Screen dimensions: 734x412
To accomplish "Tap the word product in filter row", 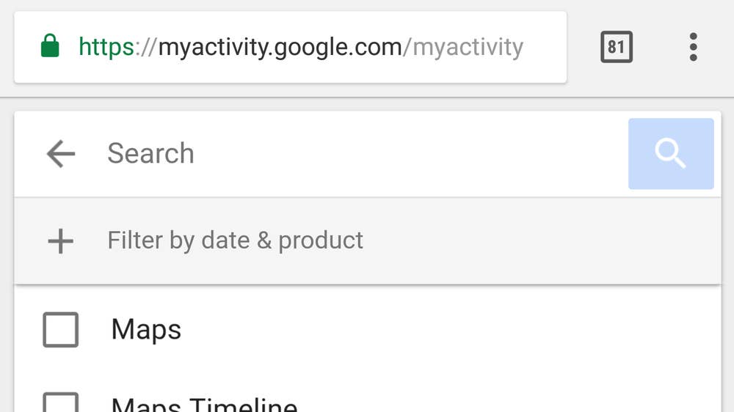I will [321, 241].
